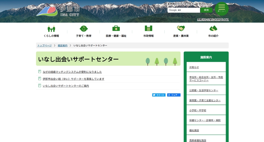Open 子育て・教育 navigation label
The width and height of the screenshot is (264, 142).
(84, 36)
